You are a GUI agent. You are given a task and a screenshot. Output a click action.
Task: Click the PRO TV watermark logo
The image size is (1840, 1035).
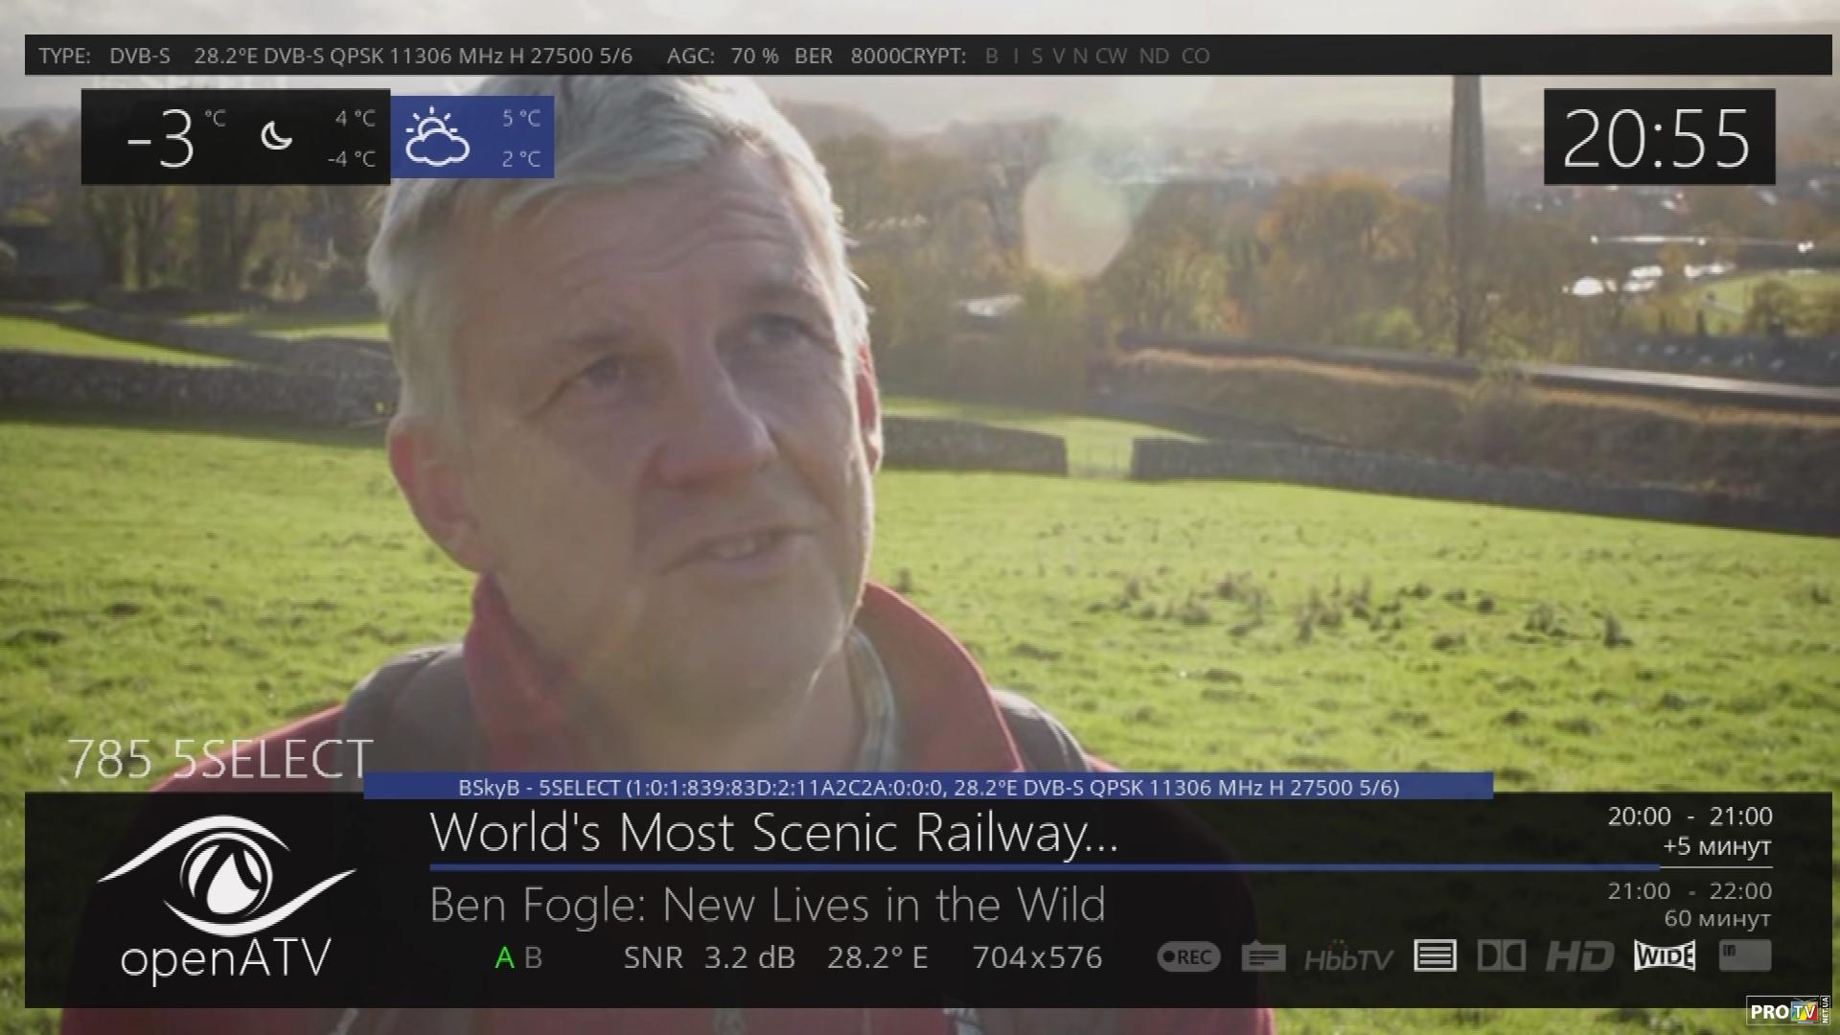point(1786,1011)
